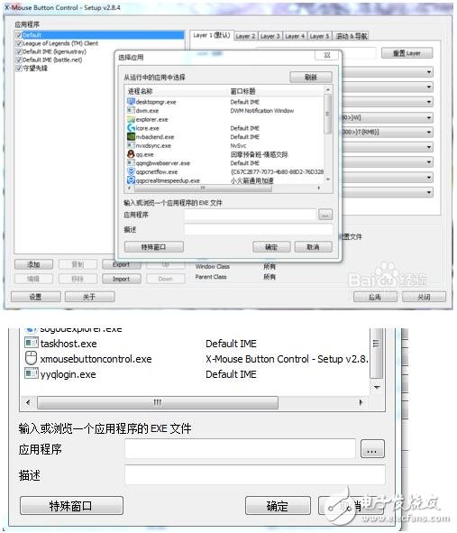Click 特殊窗口 in the upper dialog
The image size is (457, 533).
pos(153,247)
